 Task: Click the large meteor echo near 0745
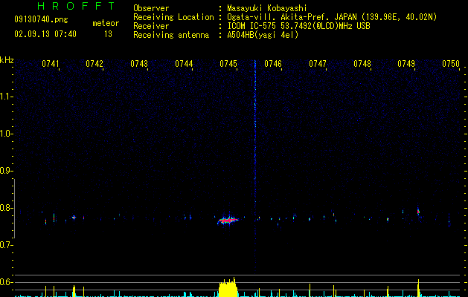pos(228,221)
